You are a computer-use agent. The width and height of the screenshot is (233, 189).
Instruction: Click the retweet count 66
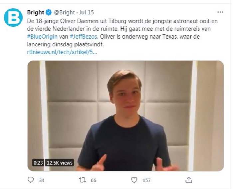click(x=93, y=180)
